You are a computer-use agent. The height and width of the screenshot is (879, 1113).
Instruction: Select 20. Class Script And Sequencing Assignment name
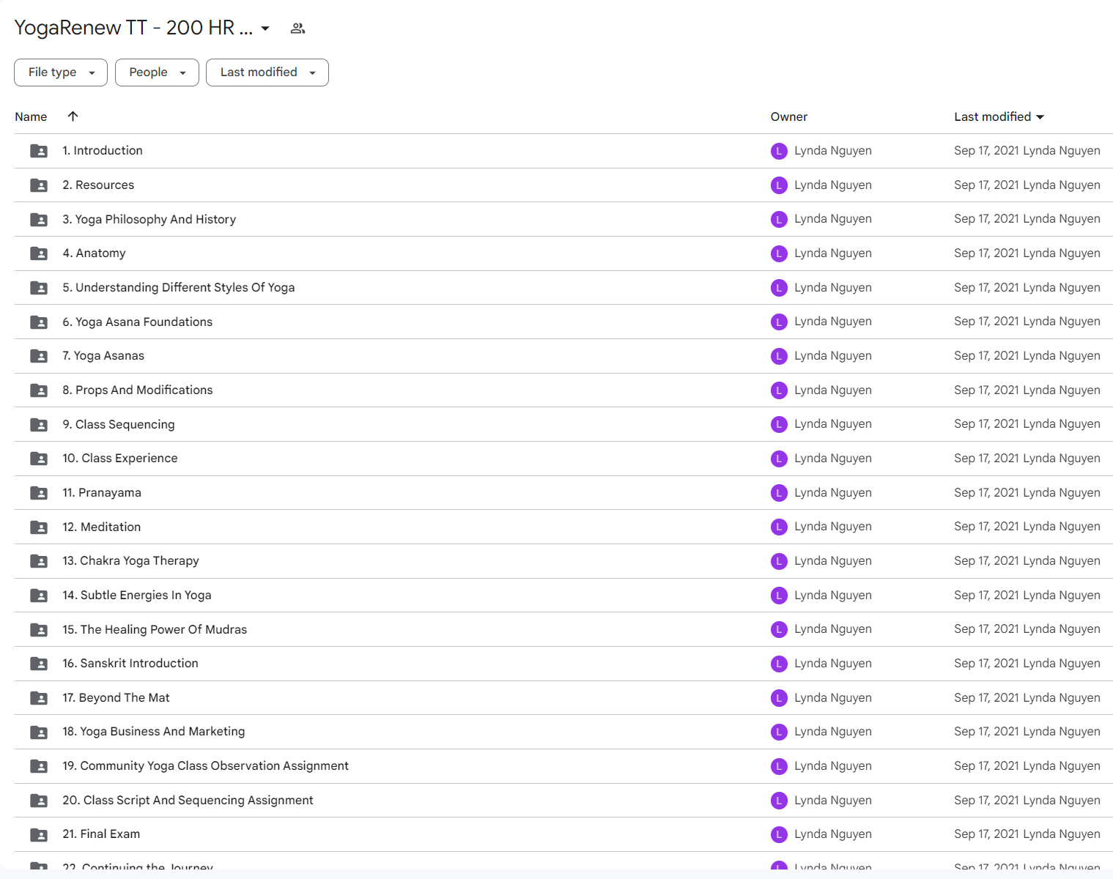click(x=188, y=800)
